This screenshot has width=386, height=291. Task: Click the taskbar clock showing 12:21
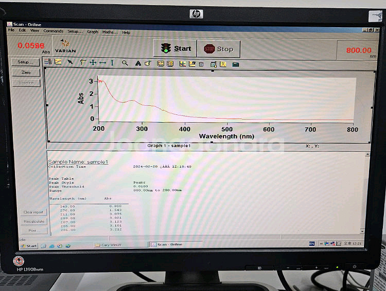(352, 243)
